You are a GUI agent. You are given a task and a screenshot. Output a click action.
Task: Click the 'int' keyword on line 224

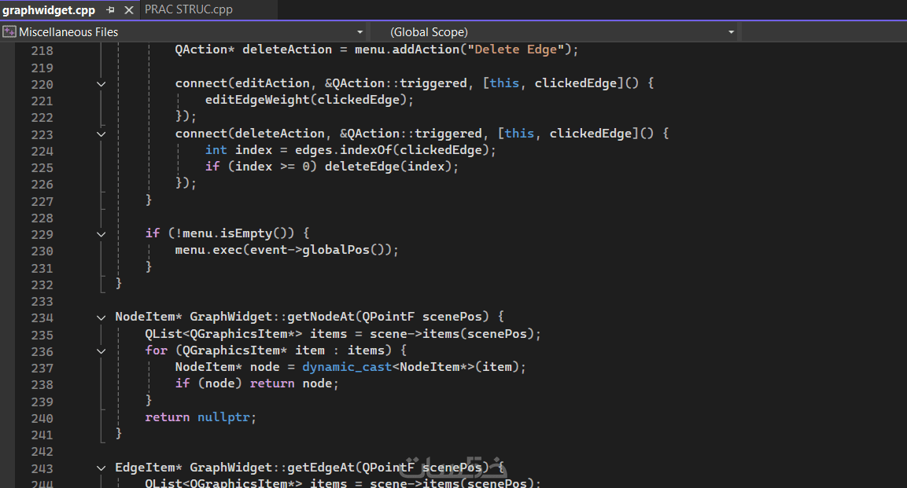(x=216, y=150)
